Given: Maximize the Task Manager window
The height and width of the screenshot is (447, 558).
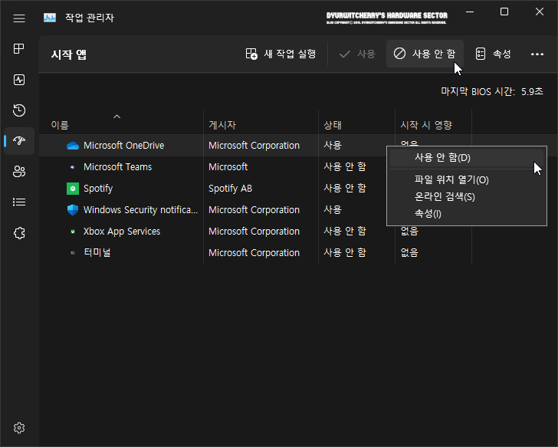Looking at the screenshot, I should tap(504, 12).
